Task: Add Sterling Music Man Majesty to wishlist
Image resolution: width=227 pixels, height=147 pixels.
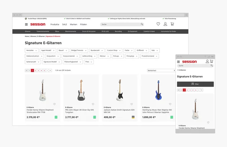Action: click(x=170, y=104)
